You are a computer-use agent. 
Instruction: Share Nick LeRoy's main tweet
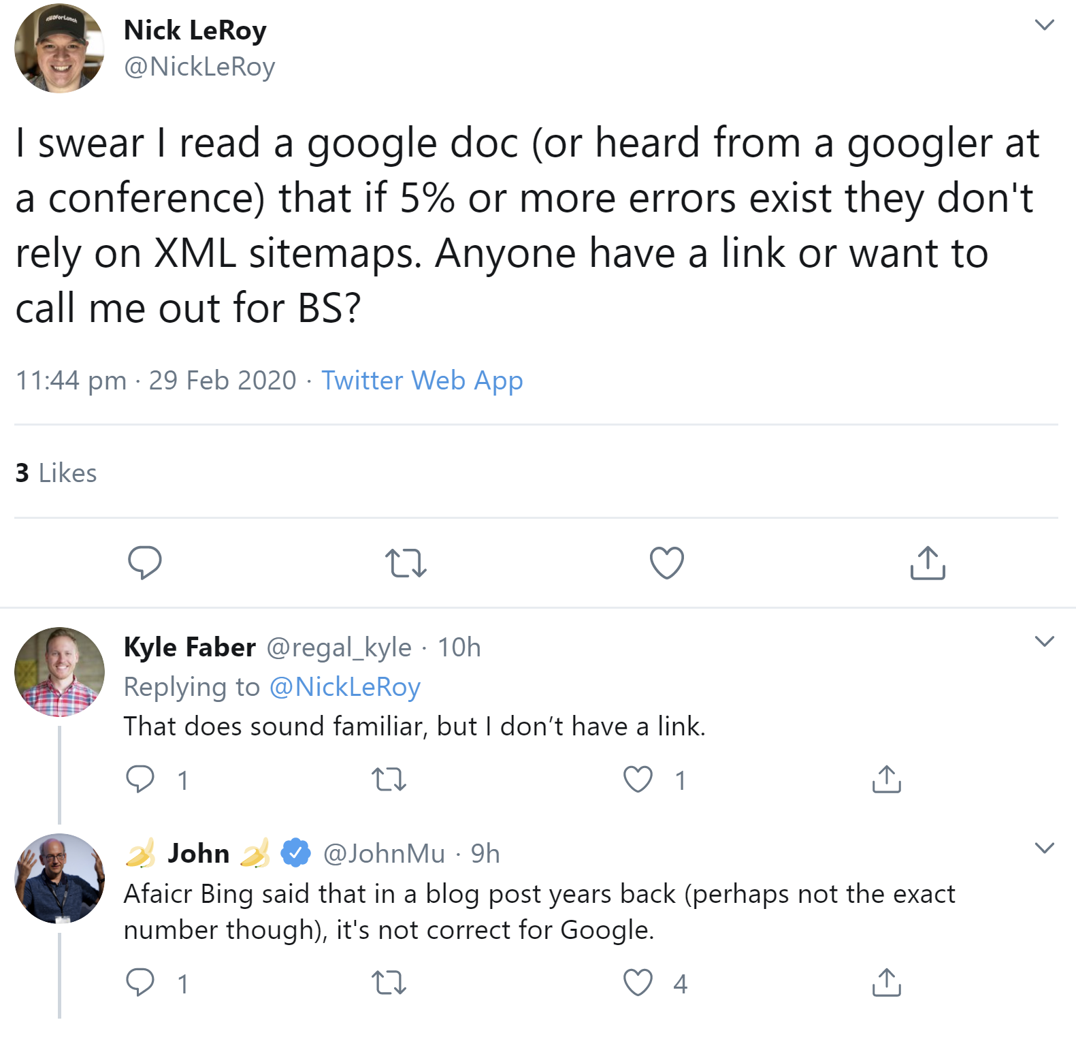click(x=927, y=563)
